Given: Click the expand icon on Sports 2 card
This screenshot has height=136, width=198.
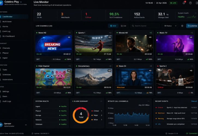Looking at the screenshot, I should point(192,66).
